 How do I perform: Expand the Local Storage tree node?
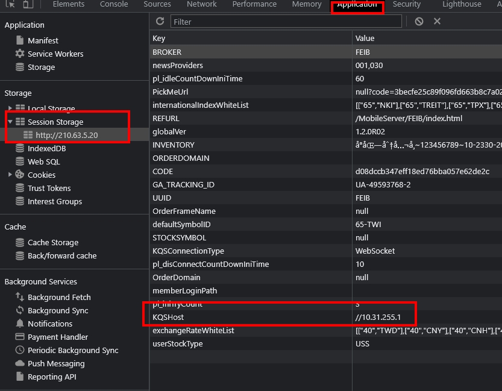tap(10, 108)
